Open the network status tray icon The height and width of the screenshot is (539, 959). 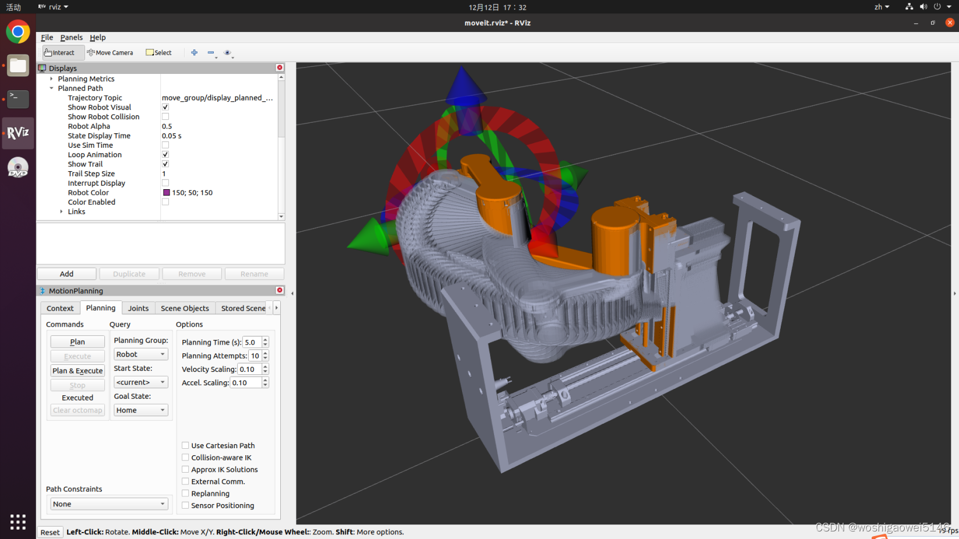pyautogui.click(x=909, y=7)
